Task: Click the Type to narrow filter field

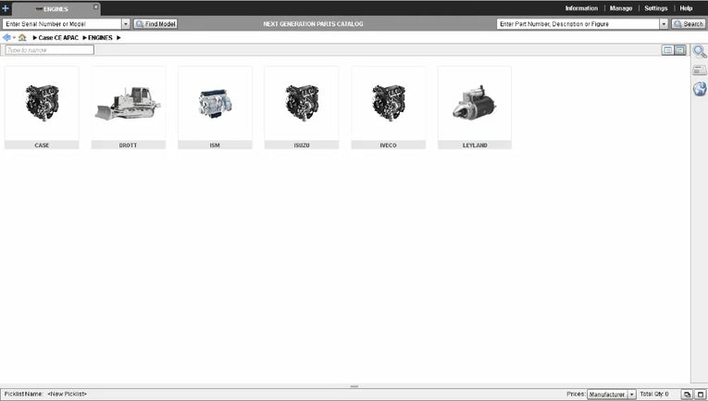Action: click(x=49, y=50)
